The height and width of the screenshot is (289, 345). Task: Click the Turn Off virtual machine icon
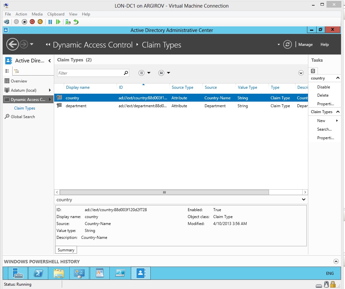24,22
